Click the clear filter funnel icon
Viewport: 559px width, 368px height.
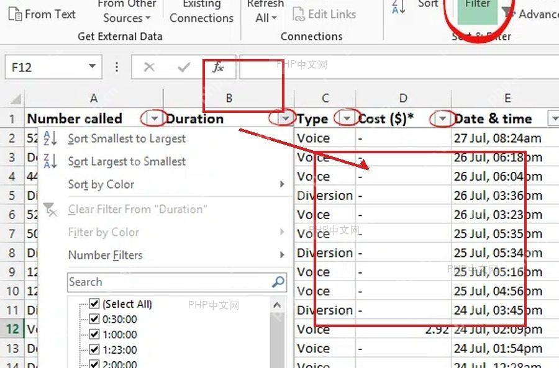coord(50,210)
